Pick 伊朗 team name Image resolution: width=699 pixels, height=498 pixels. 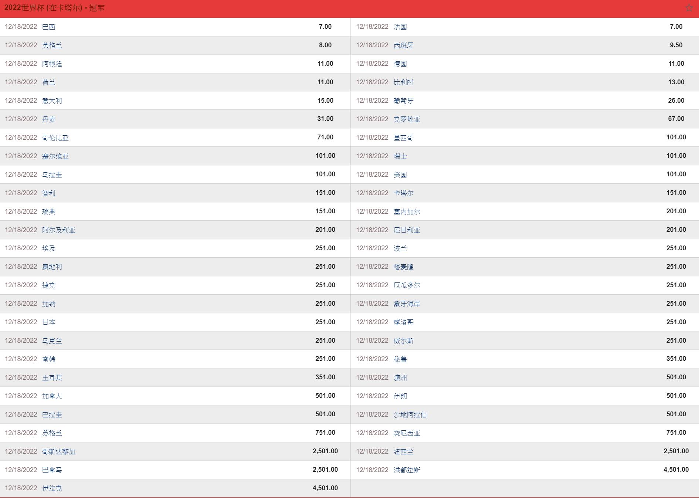(400, 396)
